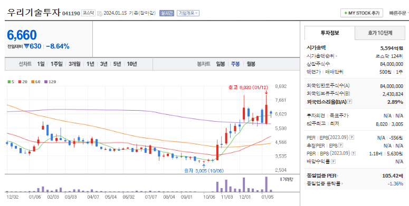Screen dimensions: 409x206
Task: Click the current price 6,660
Action: (x=22, y=35)
